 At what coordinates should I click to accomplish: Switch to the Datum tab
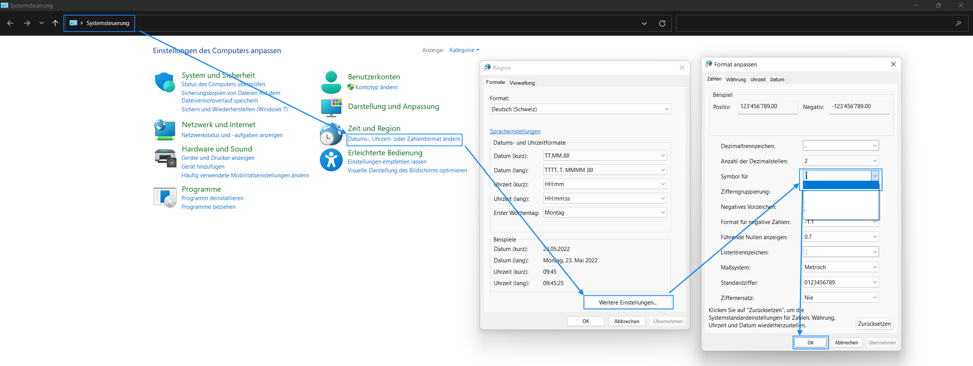pos(777,79)
